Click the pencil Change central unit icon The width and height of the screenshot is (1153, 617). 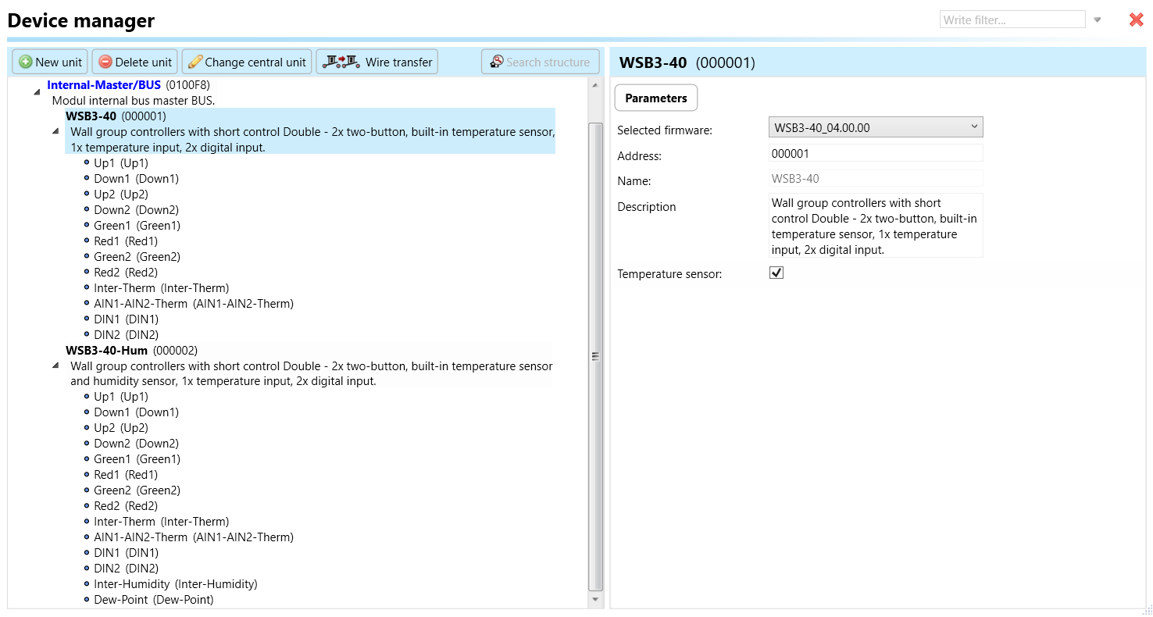(195, 62)
